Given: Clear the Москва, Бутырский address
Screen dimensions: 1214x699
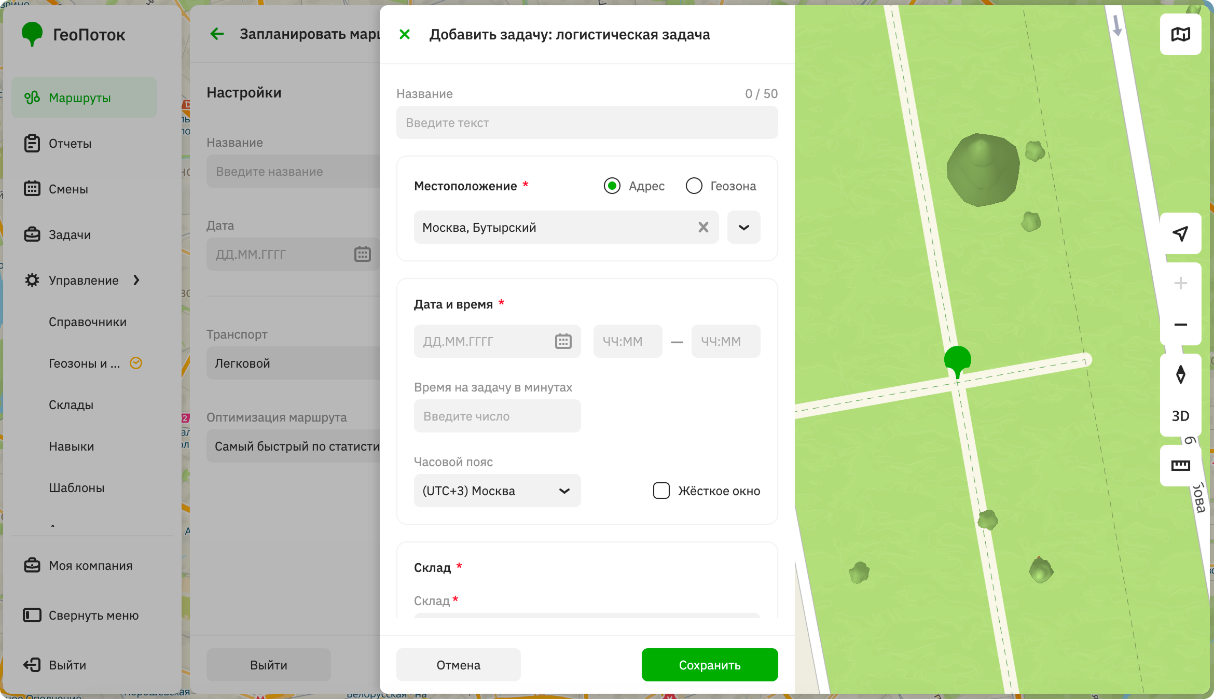Looking at the screenshot, I should tap(703, 227).
